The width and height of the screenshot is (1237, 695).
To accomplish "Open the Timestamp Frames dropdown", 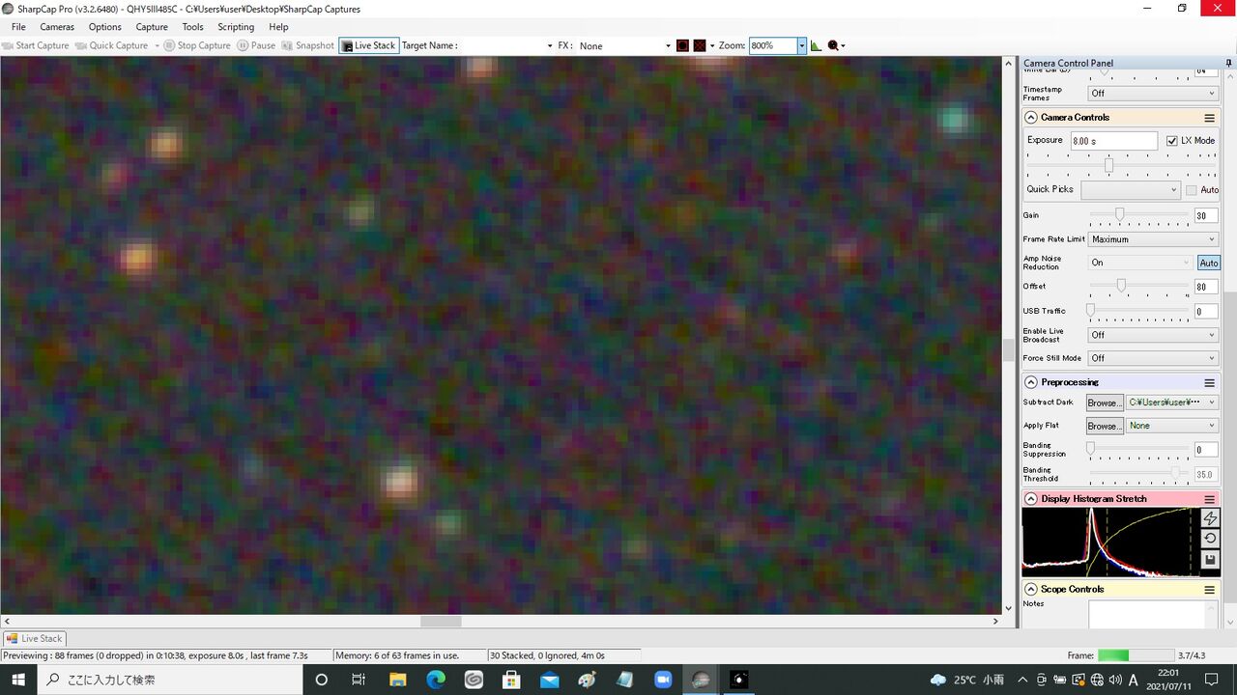I will pos(1154,93).
